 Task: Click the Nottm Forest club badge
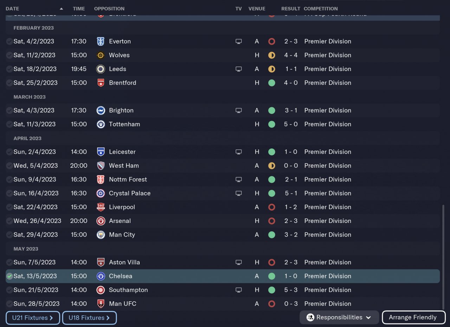point(101,179)
